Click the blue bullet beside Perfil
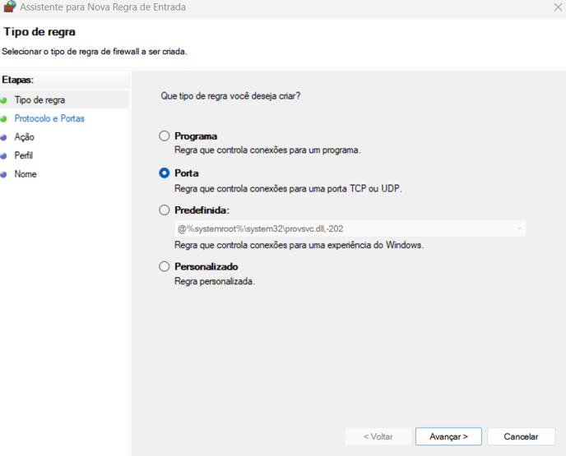566x456 pixels. click(3, 156)
